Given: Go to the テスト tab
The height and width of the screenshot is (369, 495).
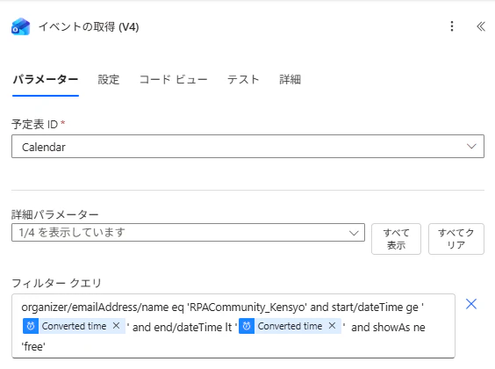Looking at the screenshot, I should (243, 80).
